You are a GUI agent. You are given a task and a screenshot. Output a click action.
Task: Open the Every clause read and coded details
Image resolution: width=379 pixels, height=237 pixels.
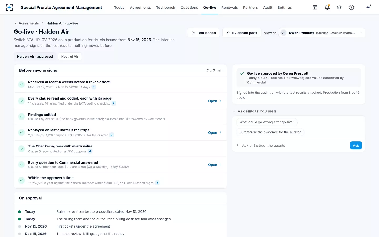[x=215, y=101]
